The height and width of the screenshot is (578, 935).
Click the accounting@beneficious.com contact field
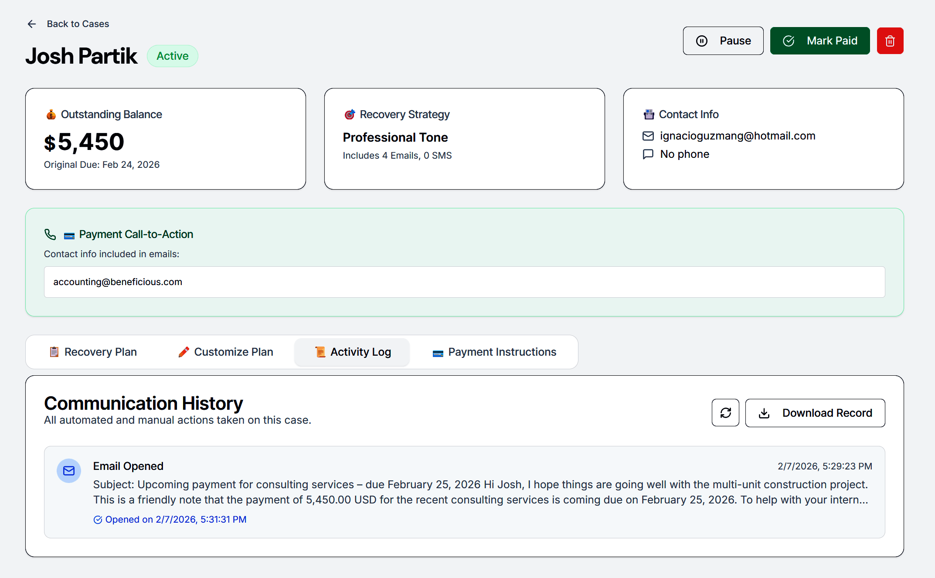coord(464,282)
